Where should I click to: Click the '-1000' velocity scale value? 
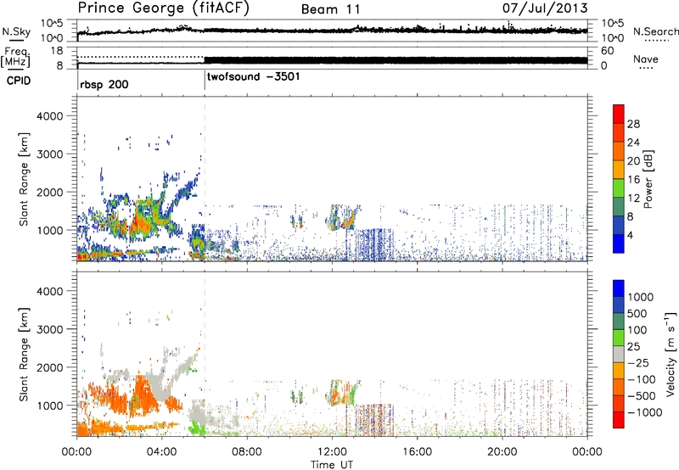pyautogui.click(x=644, y=412)
